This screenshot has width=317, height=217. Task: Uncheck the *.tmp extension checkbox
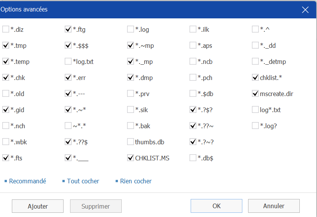pos(6,45)
